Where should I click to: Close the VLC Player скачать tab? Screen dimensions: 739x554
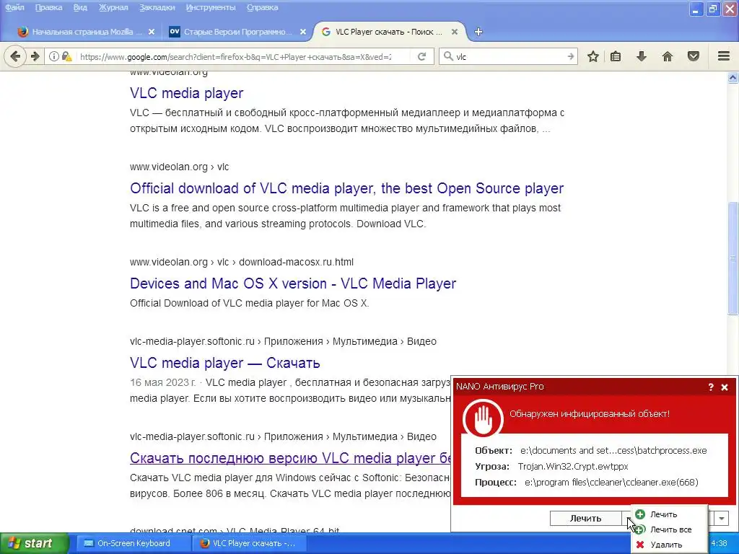(x=455, y=32)
